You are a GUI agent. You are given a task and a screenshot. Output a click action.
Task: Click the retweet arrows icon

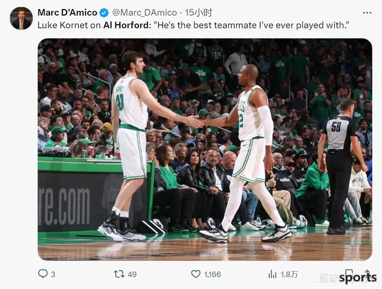119,274
